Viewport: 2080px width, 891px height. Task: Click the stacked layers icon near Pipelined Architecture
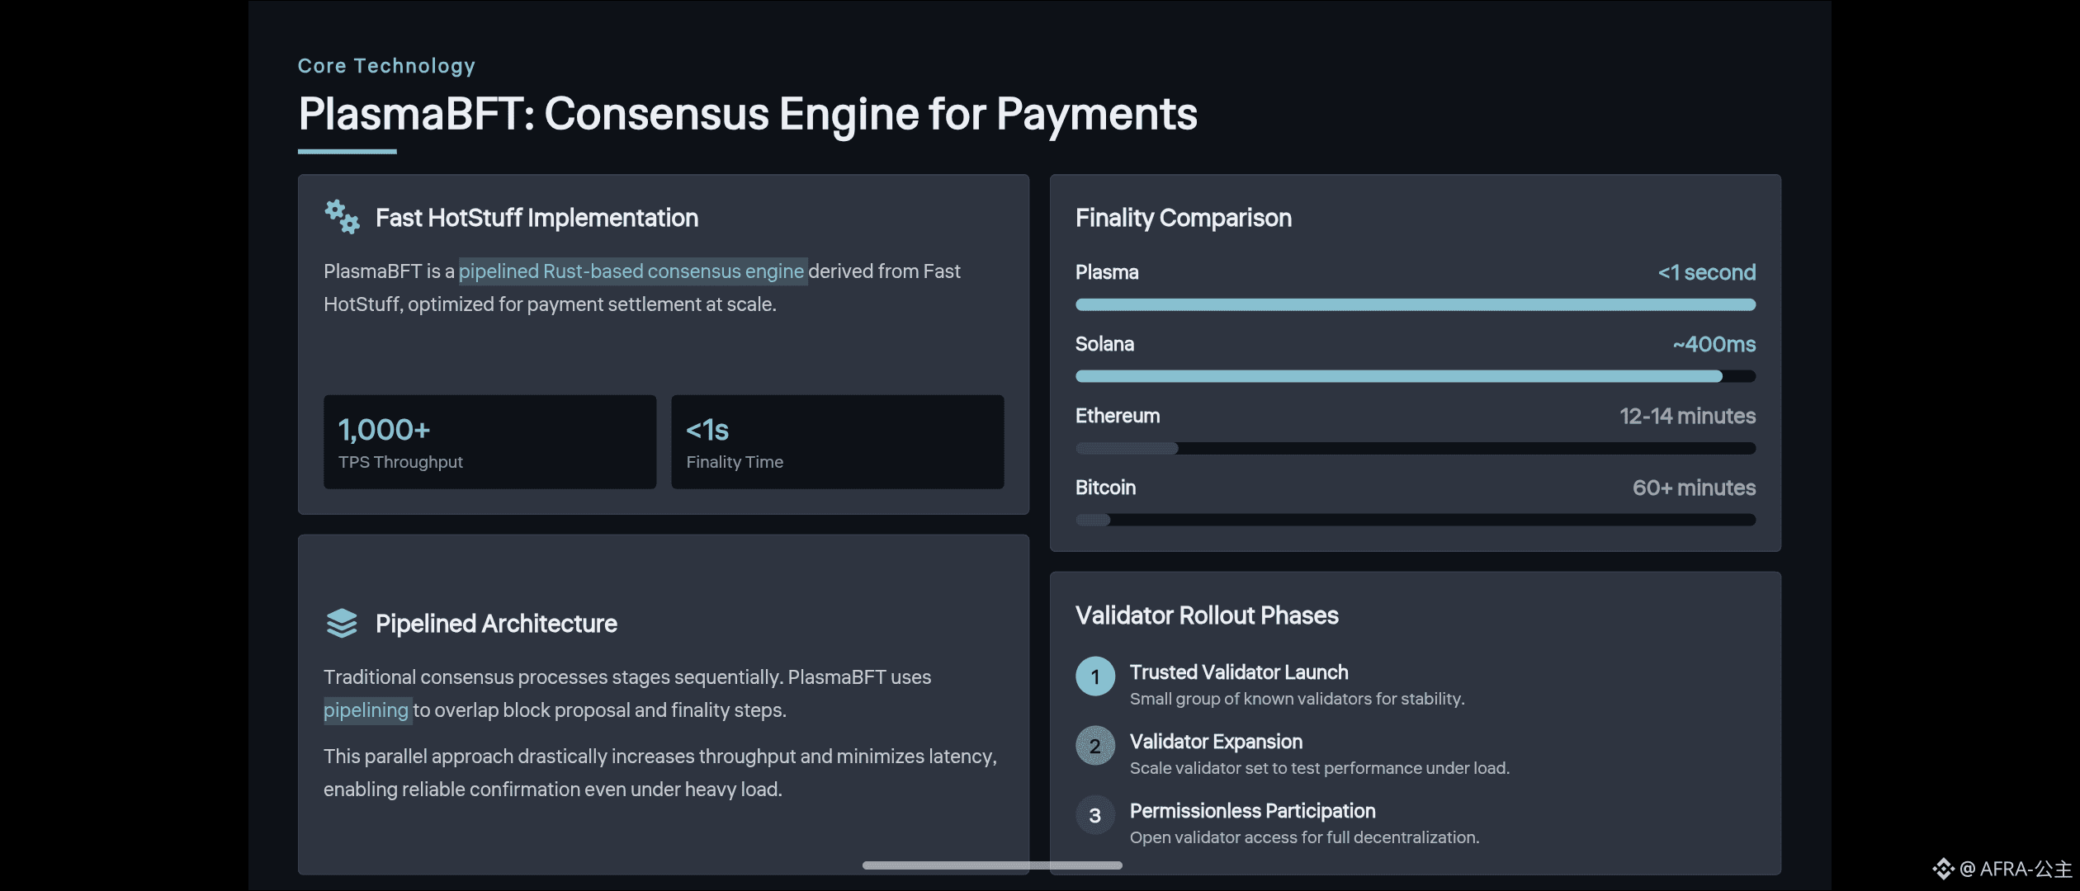coord(342,624)
